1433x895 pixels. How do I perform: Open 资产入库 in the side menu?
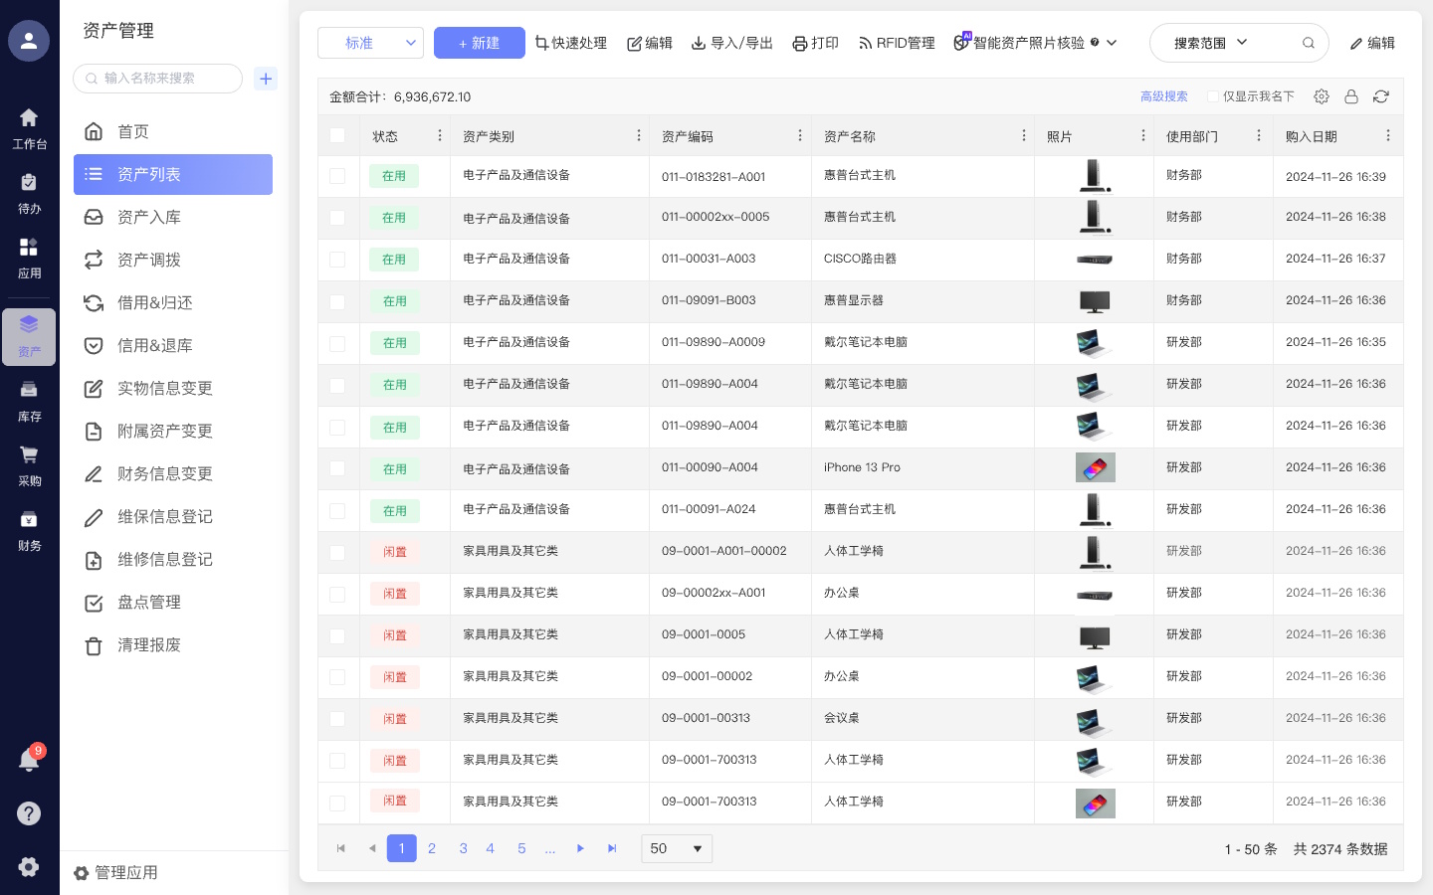click(x=149, y=217)
